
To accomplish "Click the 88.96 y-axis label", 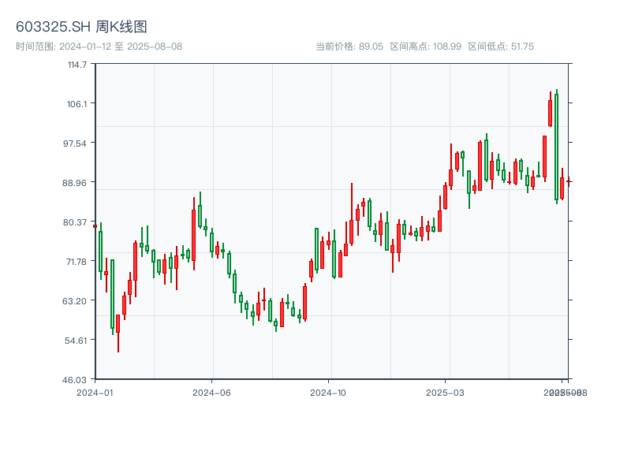I will coord(74,183).
